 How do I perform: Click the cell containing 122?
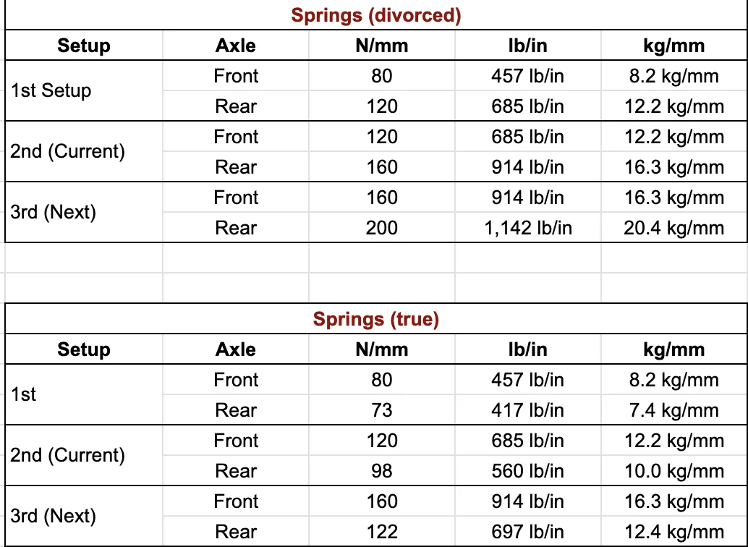tap(382, 531)
